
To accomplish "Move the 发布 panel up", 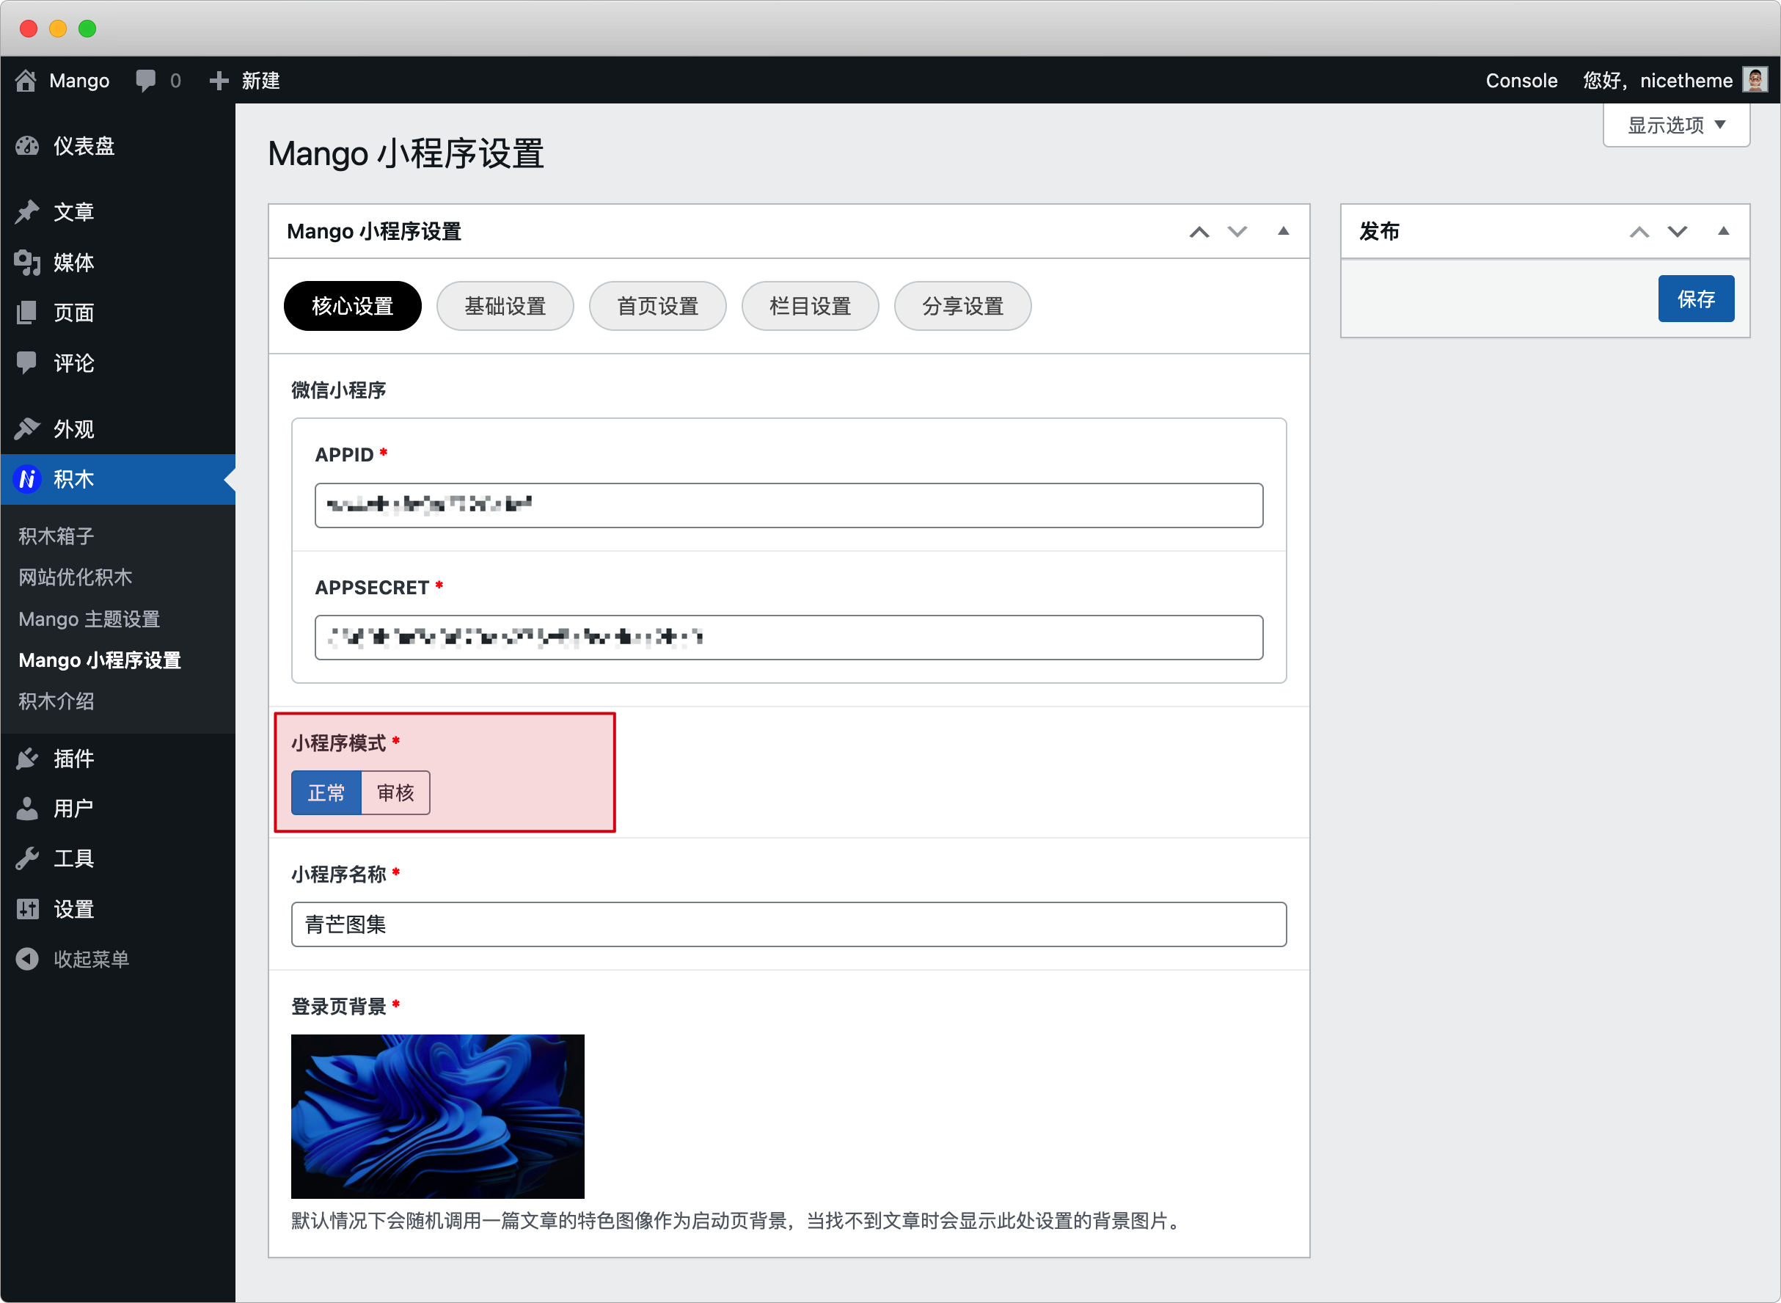I will (1639, 231).
